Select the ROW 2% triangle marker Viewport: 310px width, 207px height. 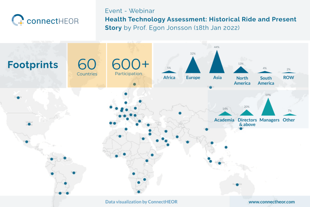(289, 72)
